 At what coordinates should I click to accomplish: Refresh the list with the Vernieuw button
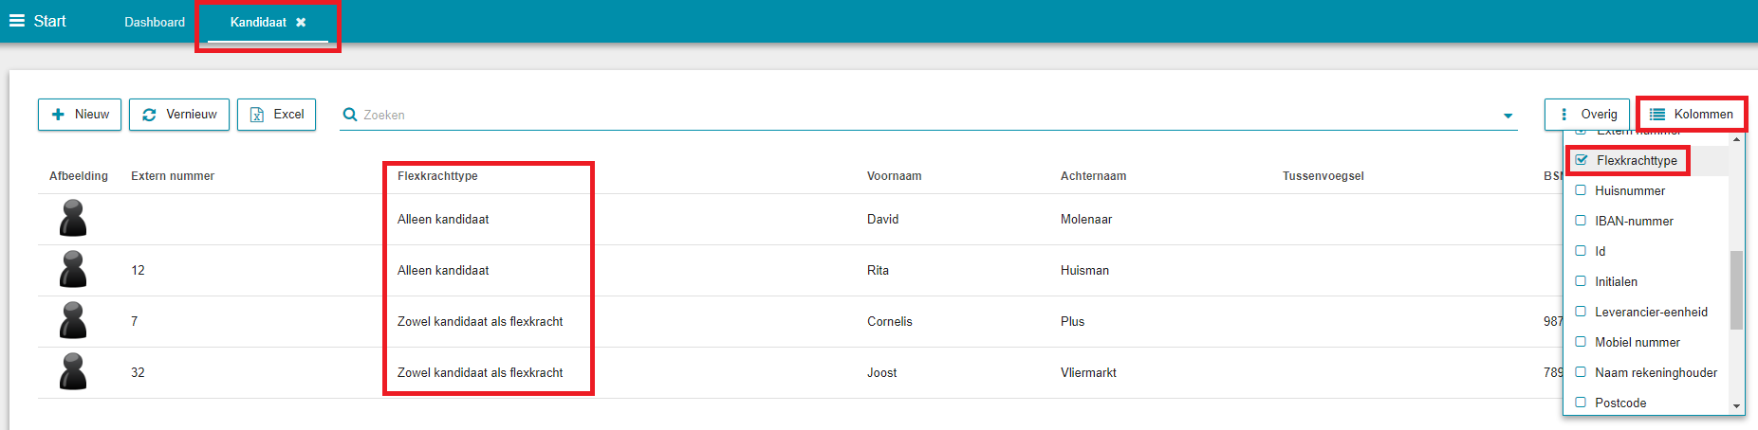179,115
